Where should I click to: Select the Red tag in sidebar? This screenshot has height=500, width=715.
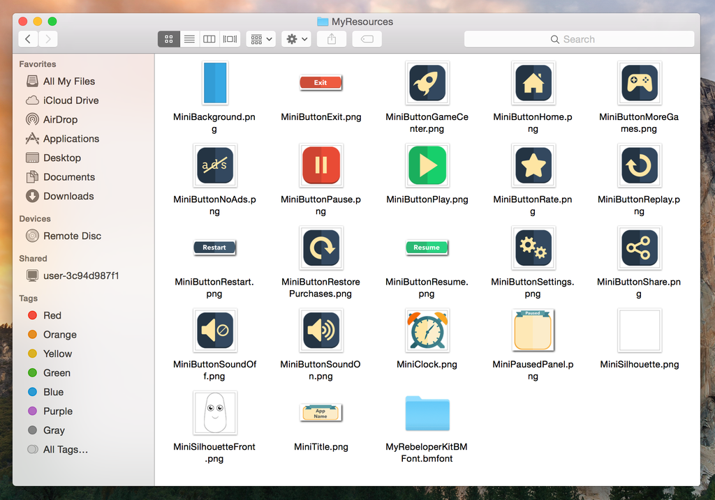52,315
